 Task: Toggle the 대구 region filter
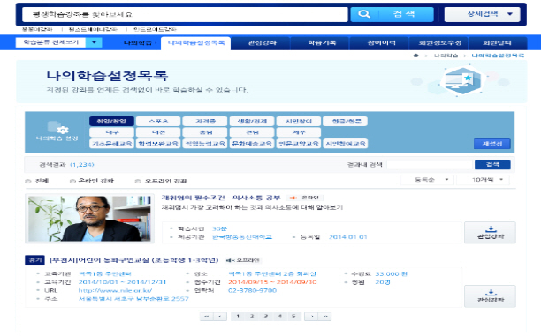[111, 132]
